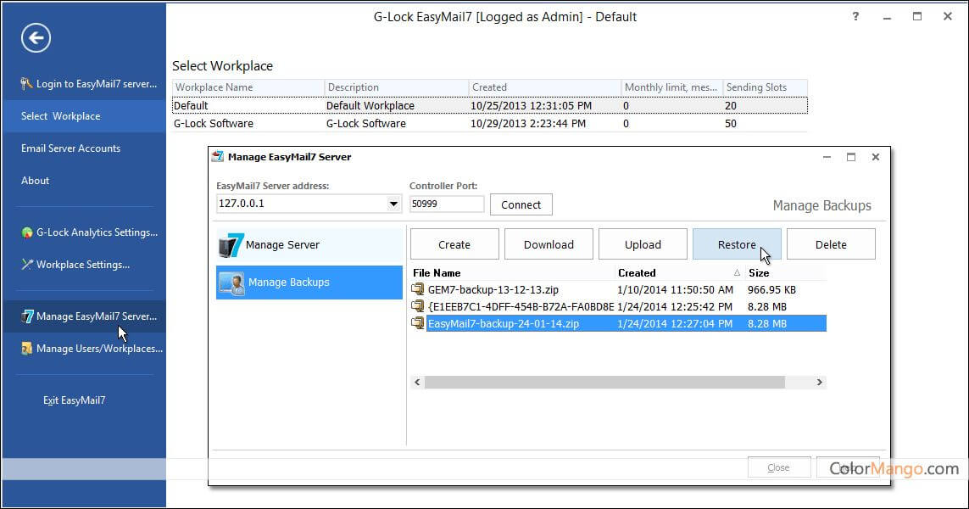This screenshot has height=509, width=969.
Task: Click the Upload backup button
Action: [643, 244]
